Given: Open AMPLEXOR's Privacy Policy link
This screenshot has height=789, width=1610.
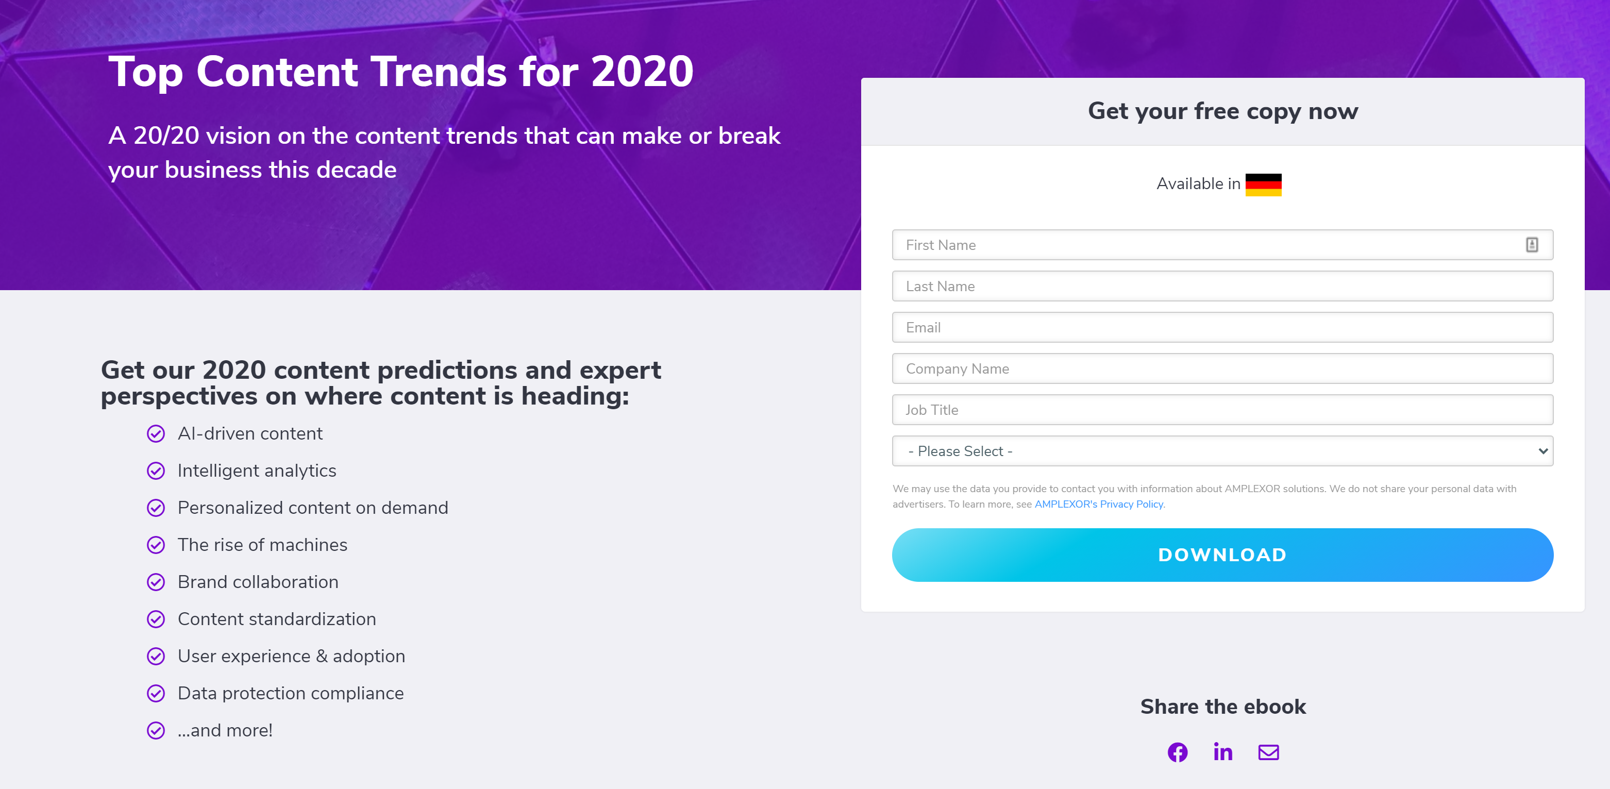Looking at the screenshot, I should click(x=1099, y=505).
